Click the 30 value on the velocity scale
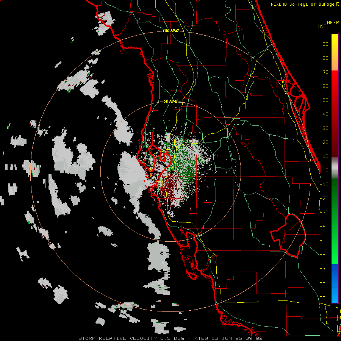 [325, 128]
